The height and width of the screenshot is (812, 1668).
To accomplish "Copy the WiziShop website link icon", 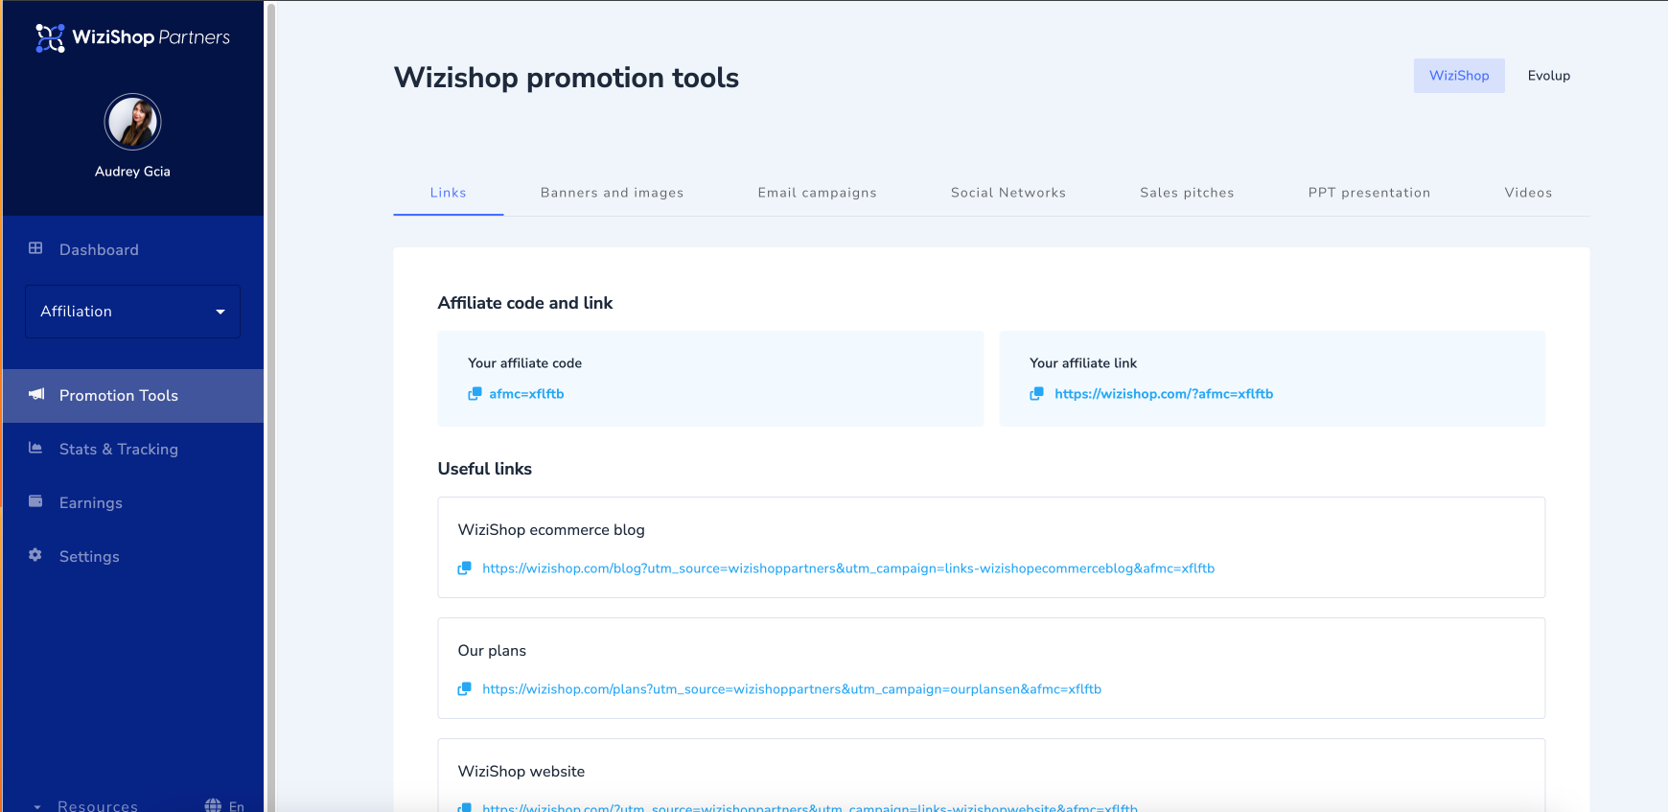I will [464, 807].
